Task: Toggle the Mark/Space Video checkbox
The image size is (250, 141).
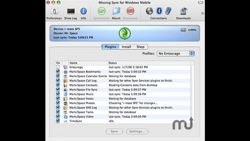Action: coord(58,117)
